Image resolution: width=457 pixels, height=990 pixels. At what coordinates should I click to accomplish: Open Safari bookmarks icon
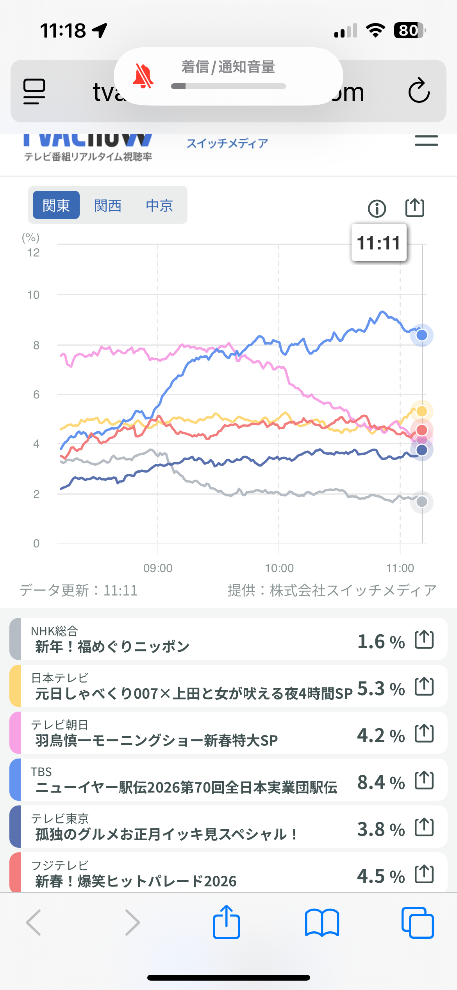point(322,923)
